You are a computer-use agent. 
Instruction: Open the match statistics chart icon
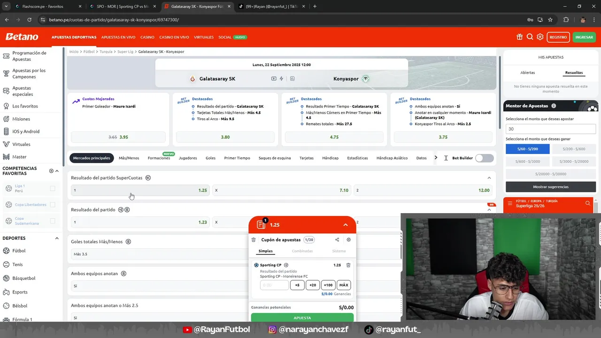pyautogui.click(x=292, y=79)
